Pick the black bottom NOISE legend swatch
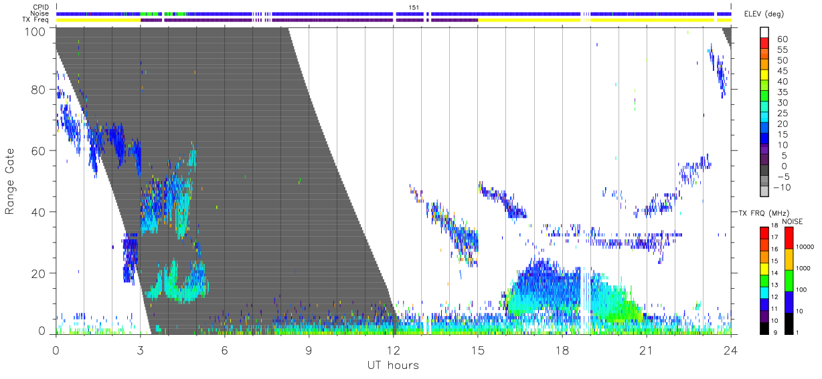Screen dimensions: 822x379 pyautogui.click(x=789, y=324)
